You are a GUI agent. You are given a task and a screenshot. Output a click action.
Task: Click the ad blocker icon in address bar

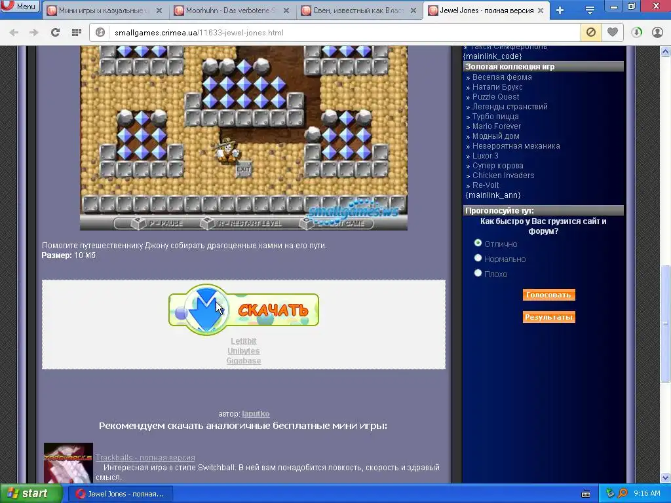591,33
